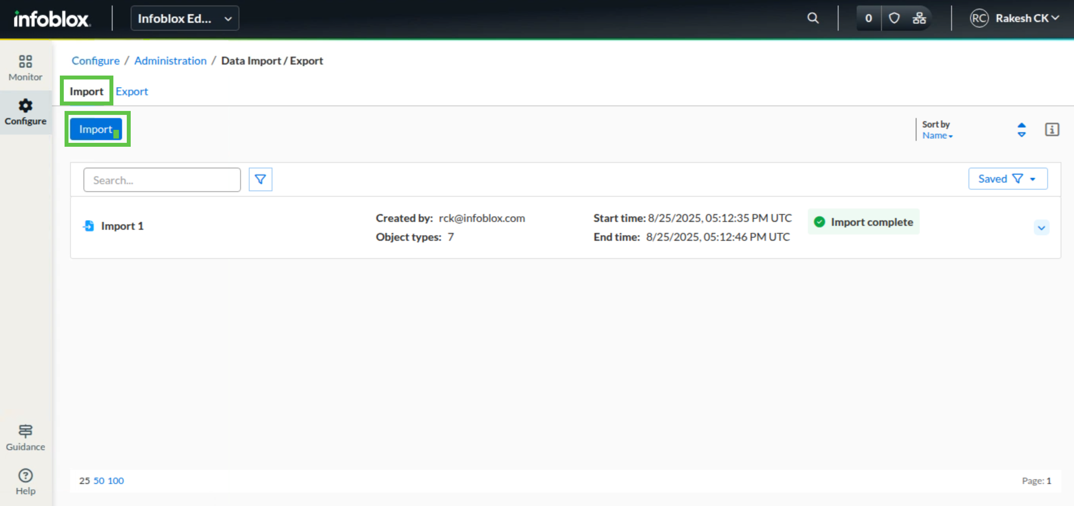Expand the Import 1 row chevron
Image resolution: width=1074 pixels, height=506 pixels.
pos(1041,227)
